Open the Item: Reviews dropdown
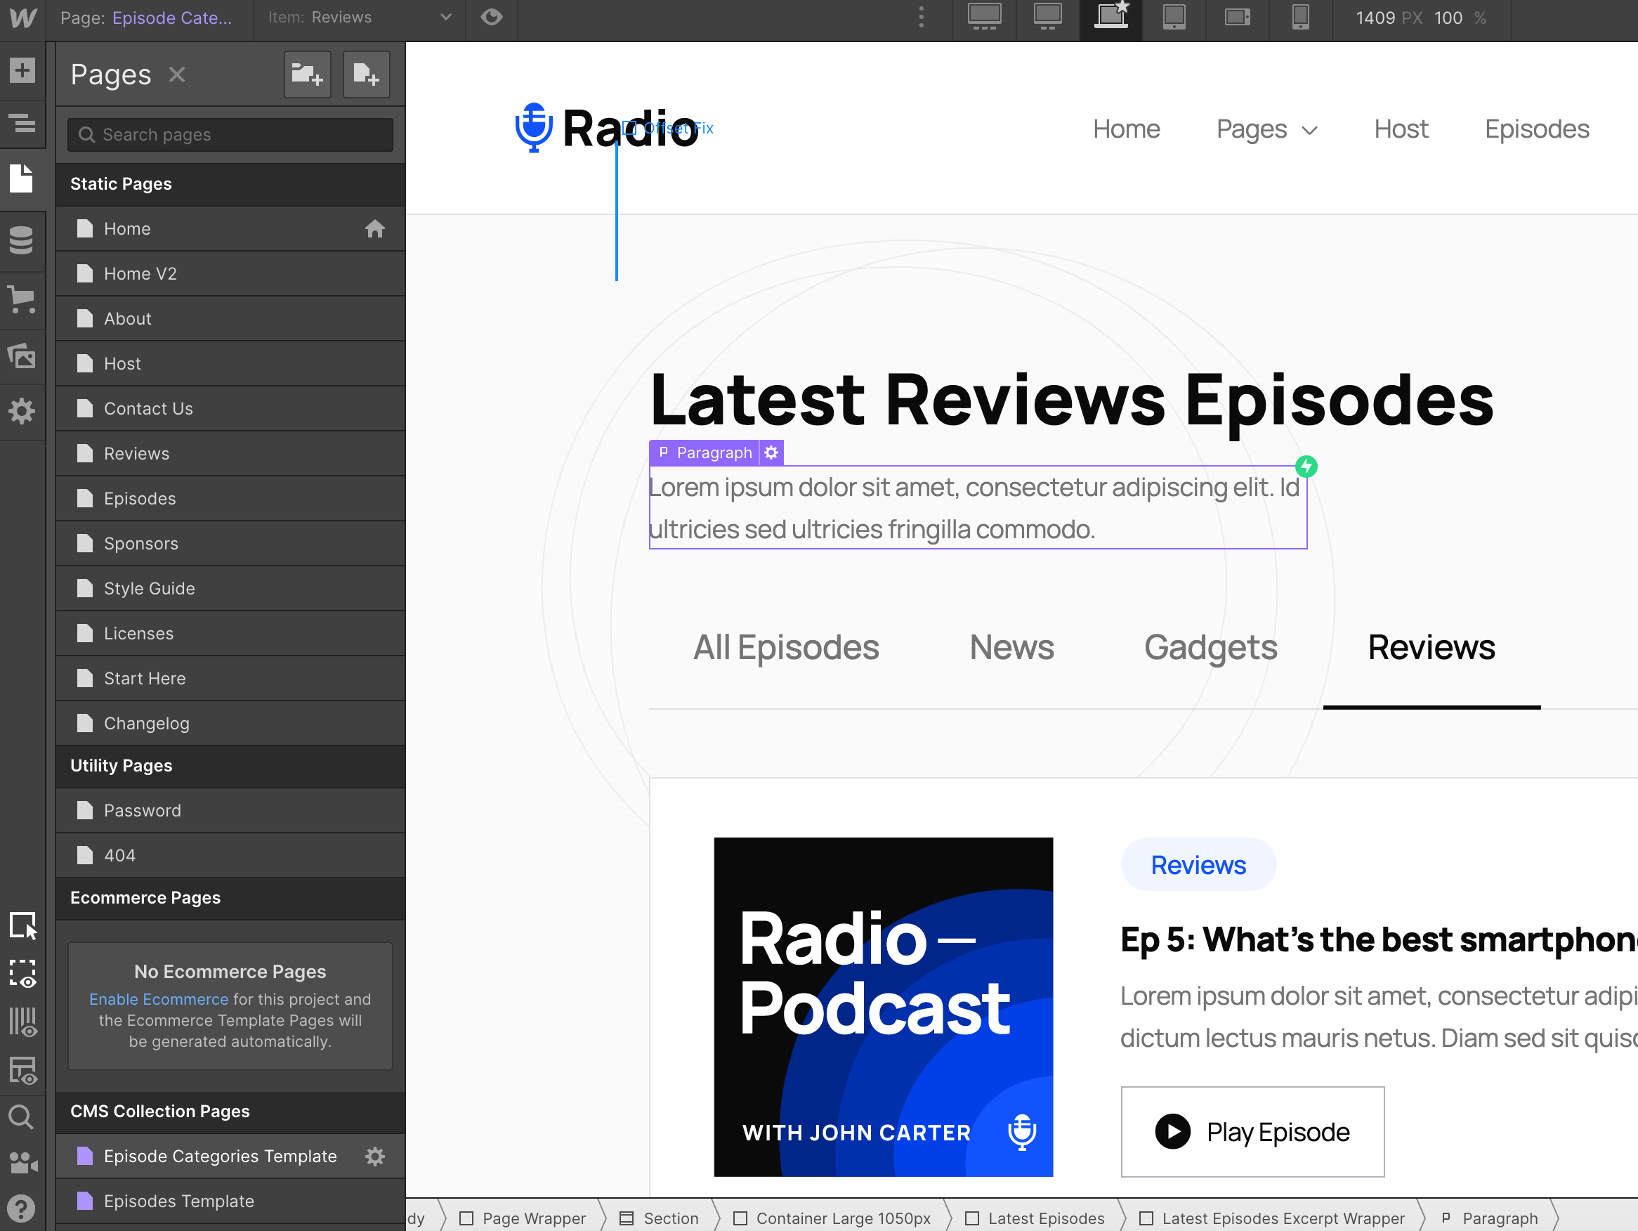The height and width of the screenshot is (1231, 1638). pos(359,17)
